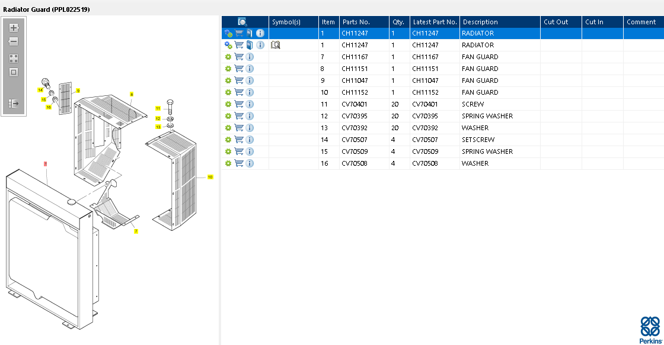Image resolution: width=664 pixels, height=345 pixels.
Task: Zoom in on the parts diagram
Action: (14, 28)
